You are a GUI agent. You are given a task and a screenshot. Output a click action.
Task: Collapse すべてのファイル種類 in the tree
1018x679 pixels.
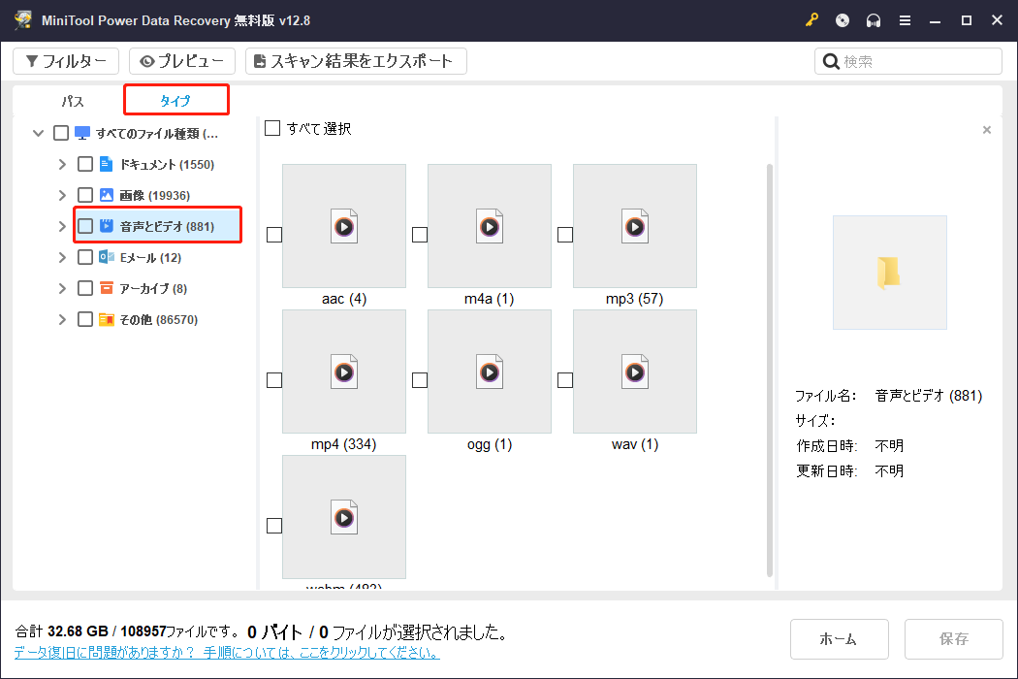point(38,133)
